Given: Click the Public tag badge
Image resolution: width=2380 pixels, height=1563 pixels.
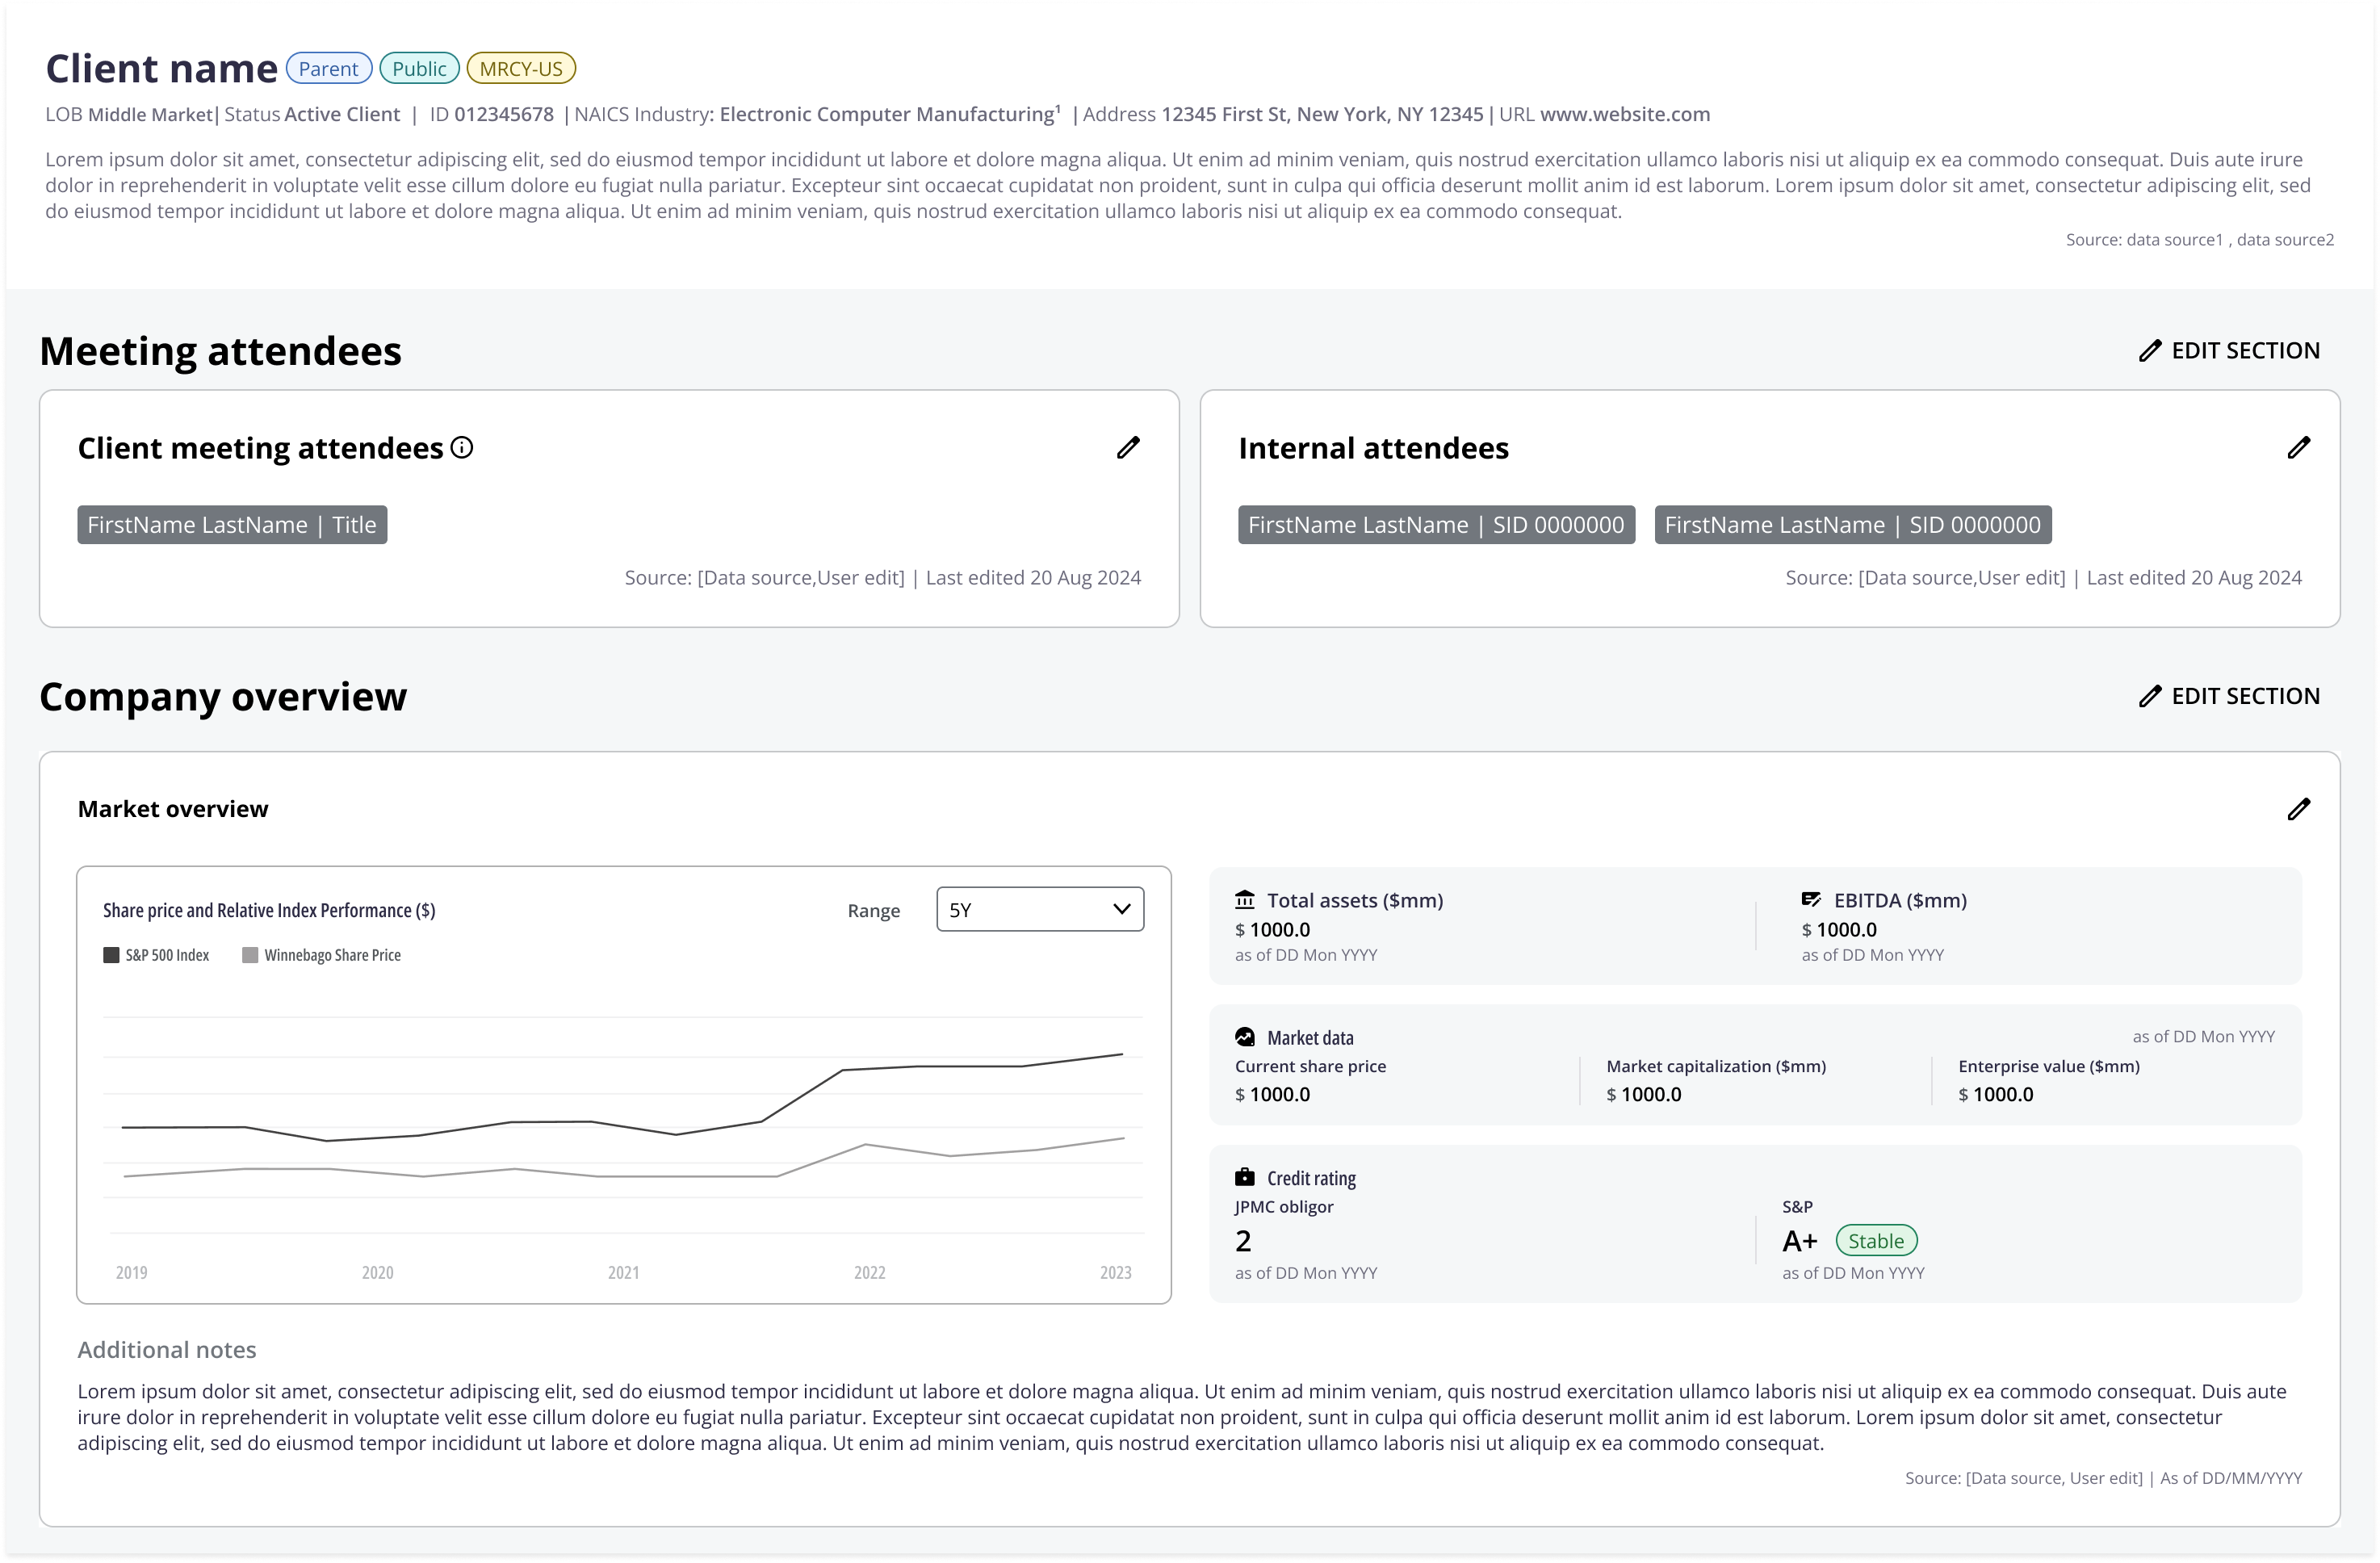Looking at the screenshot, I should click(419, 68).
